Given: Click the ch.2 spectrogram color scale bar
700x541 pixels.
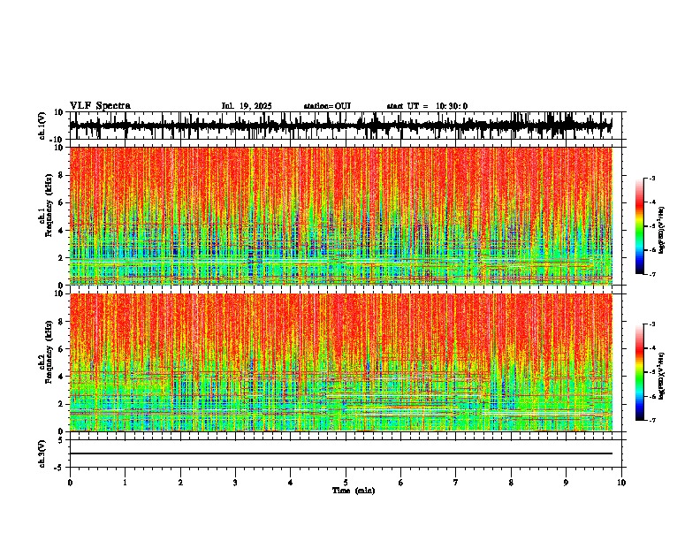Looking at the screenshot, I should 639,372.
